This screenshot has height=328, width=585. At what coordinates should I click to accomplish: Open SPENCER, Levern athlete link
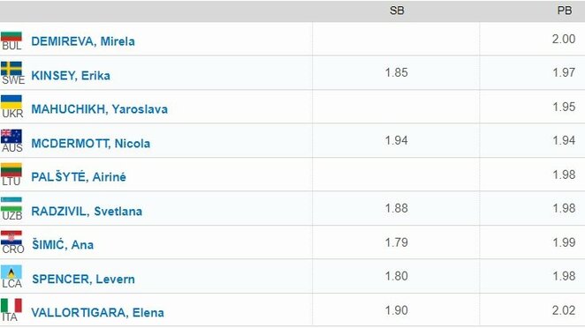pyautogui.click(x=83, y=279)
